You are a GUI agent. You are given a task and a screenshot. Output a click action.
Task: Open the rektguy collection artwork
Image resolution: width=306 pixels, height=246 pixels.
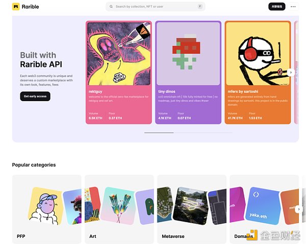pyautogui.click(x=119, y=54)
